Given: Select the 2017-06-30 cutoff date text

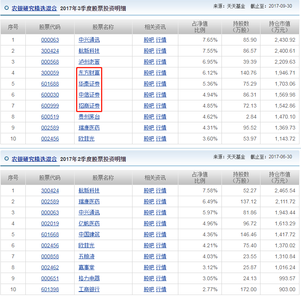Looking at the screenshot, I should 280,157.
